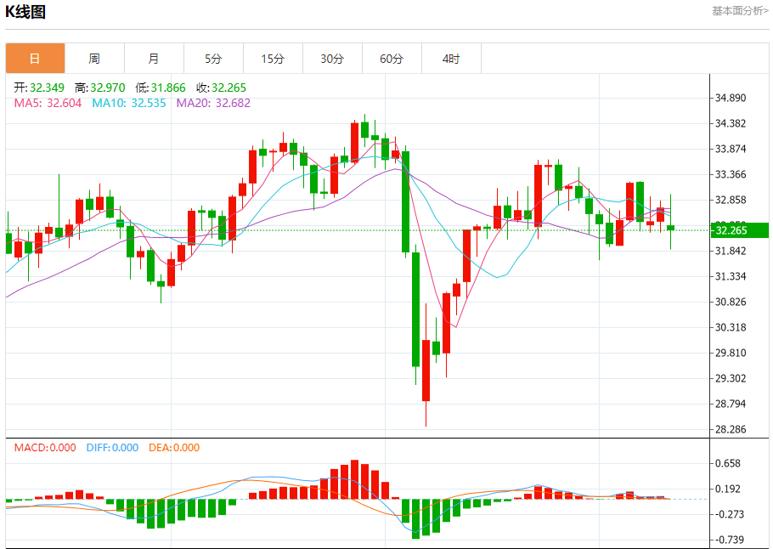Open the 月 monthly chart tab
The height and width of the screenshot is (549, 773).
click(154, 59)
